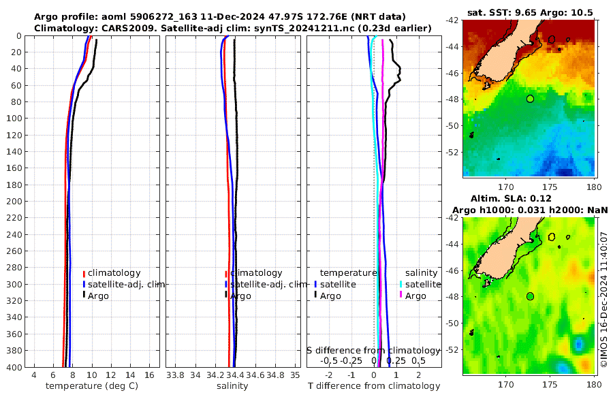Click salinity axis tick label 33.8
Image resolution: width=613 pixels, height=395 pixels.
click(175, 375)
